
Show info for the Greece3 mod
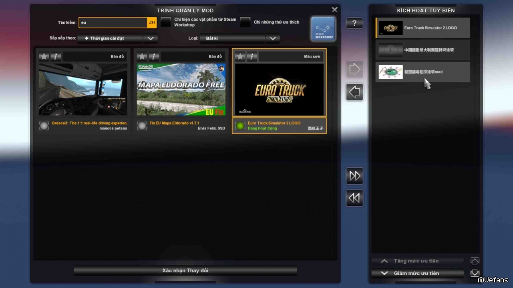point(56,56)
